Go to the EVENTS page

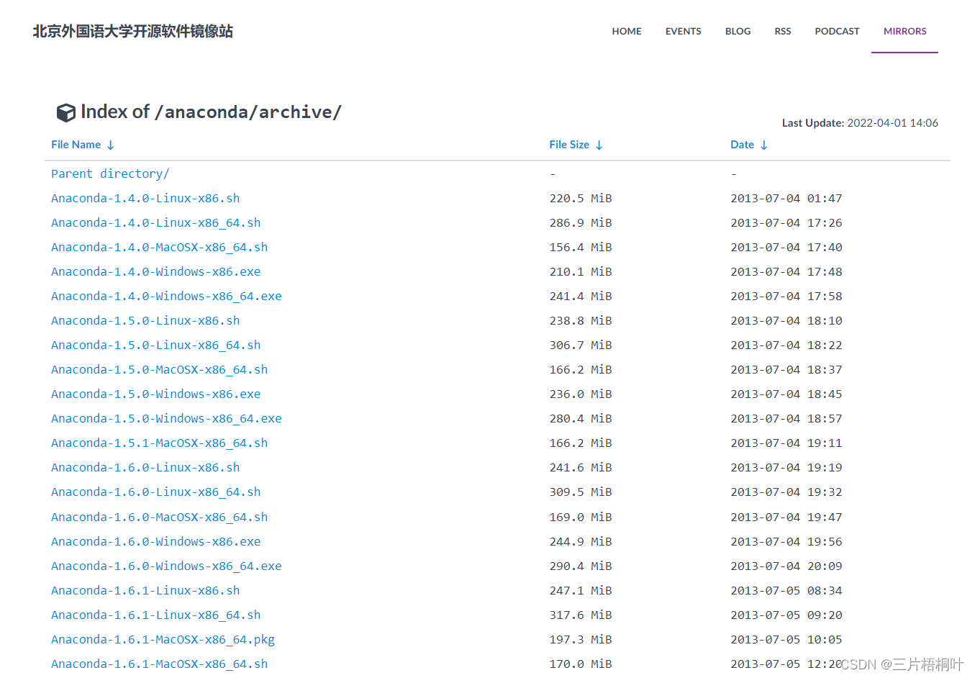tap(683, 32)
